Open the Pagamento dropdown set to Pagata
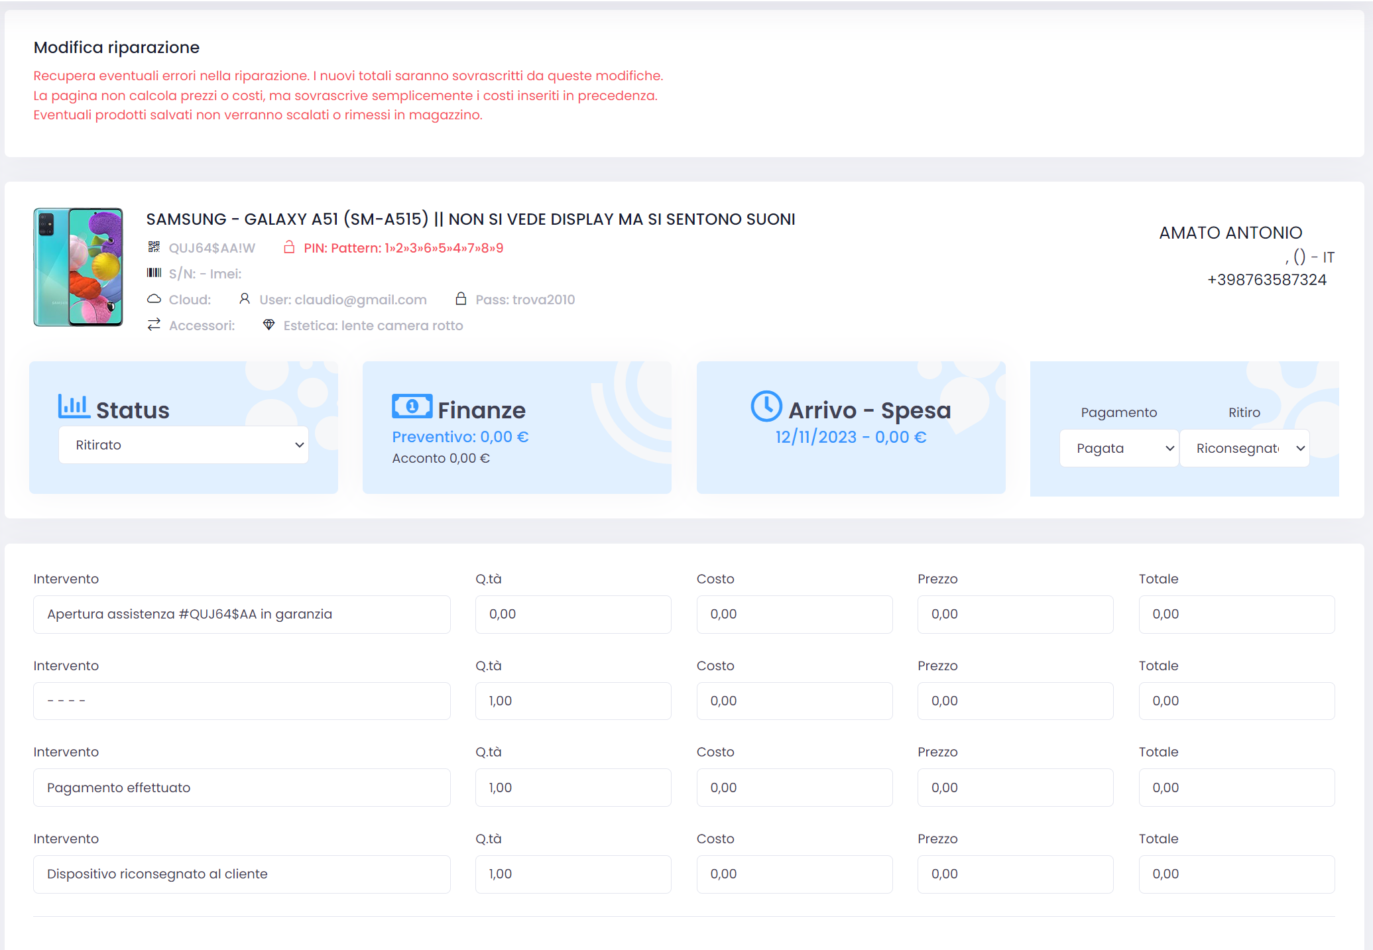Screen dimensions: 1373x950 [1118, 448]
